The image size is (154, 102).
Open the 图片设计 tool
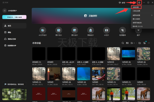[x=58, y=30]
